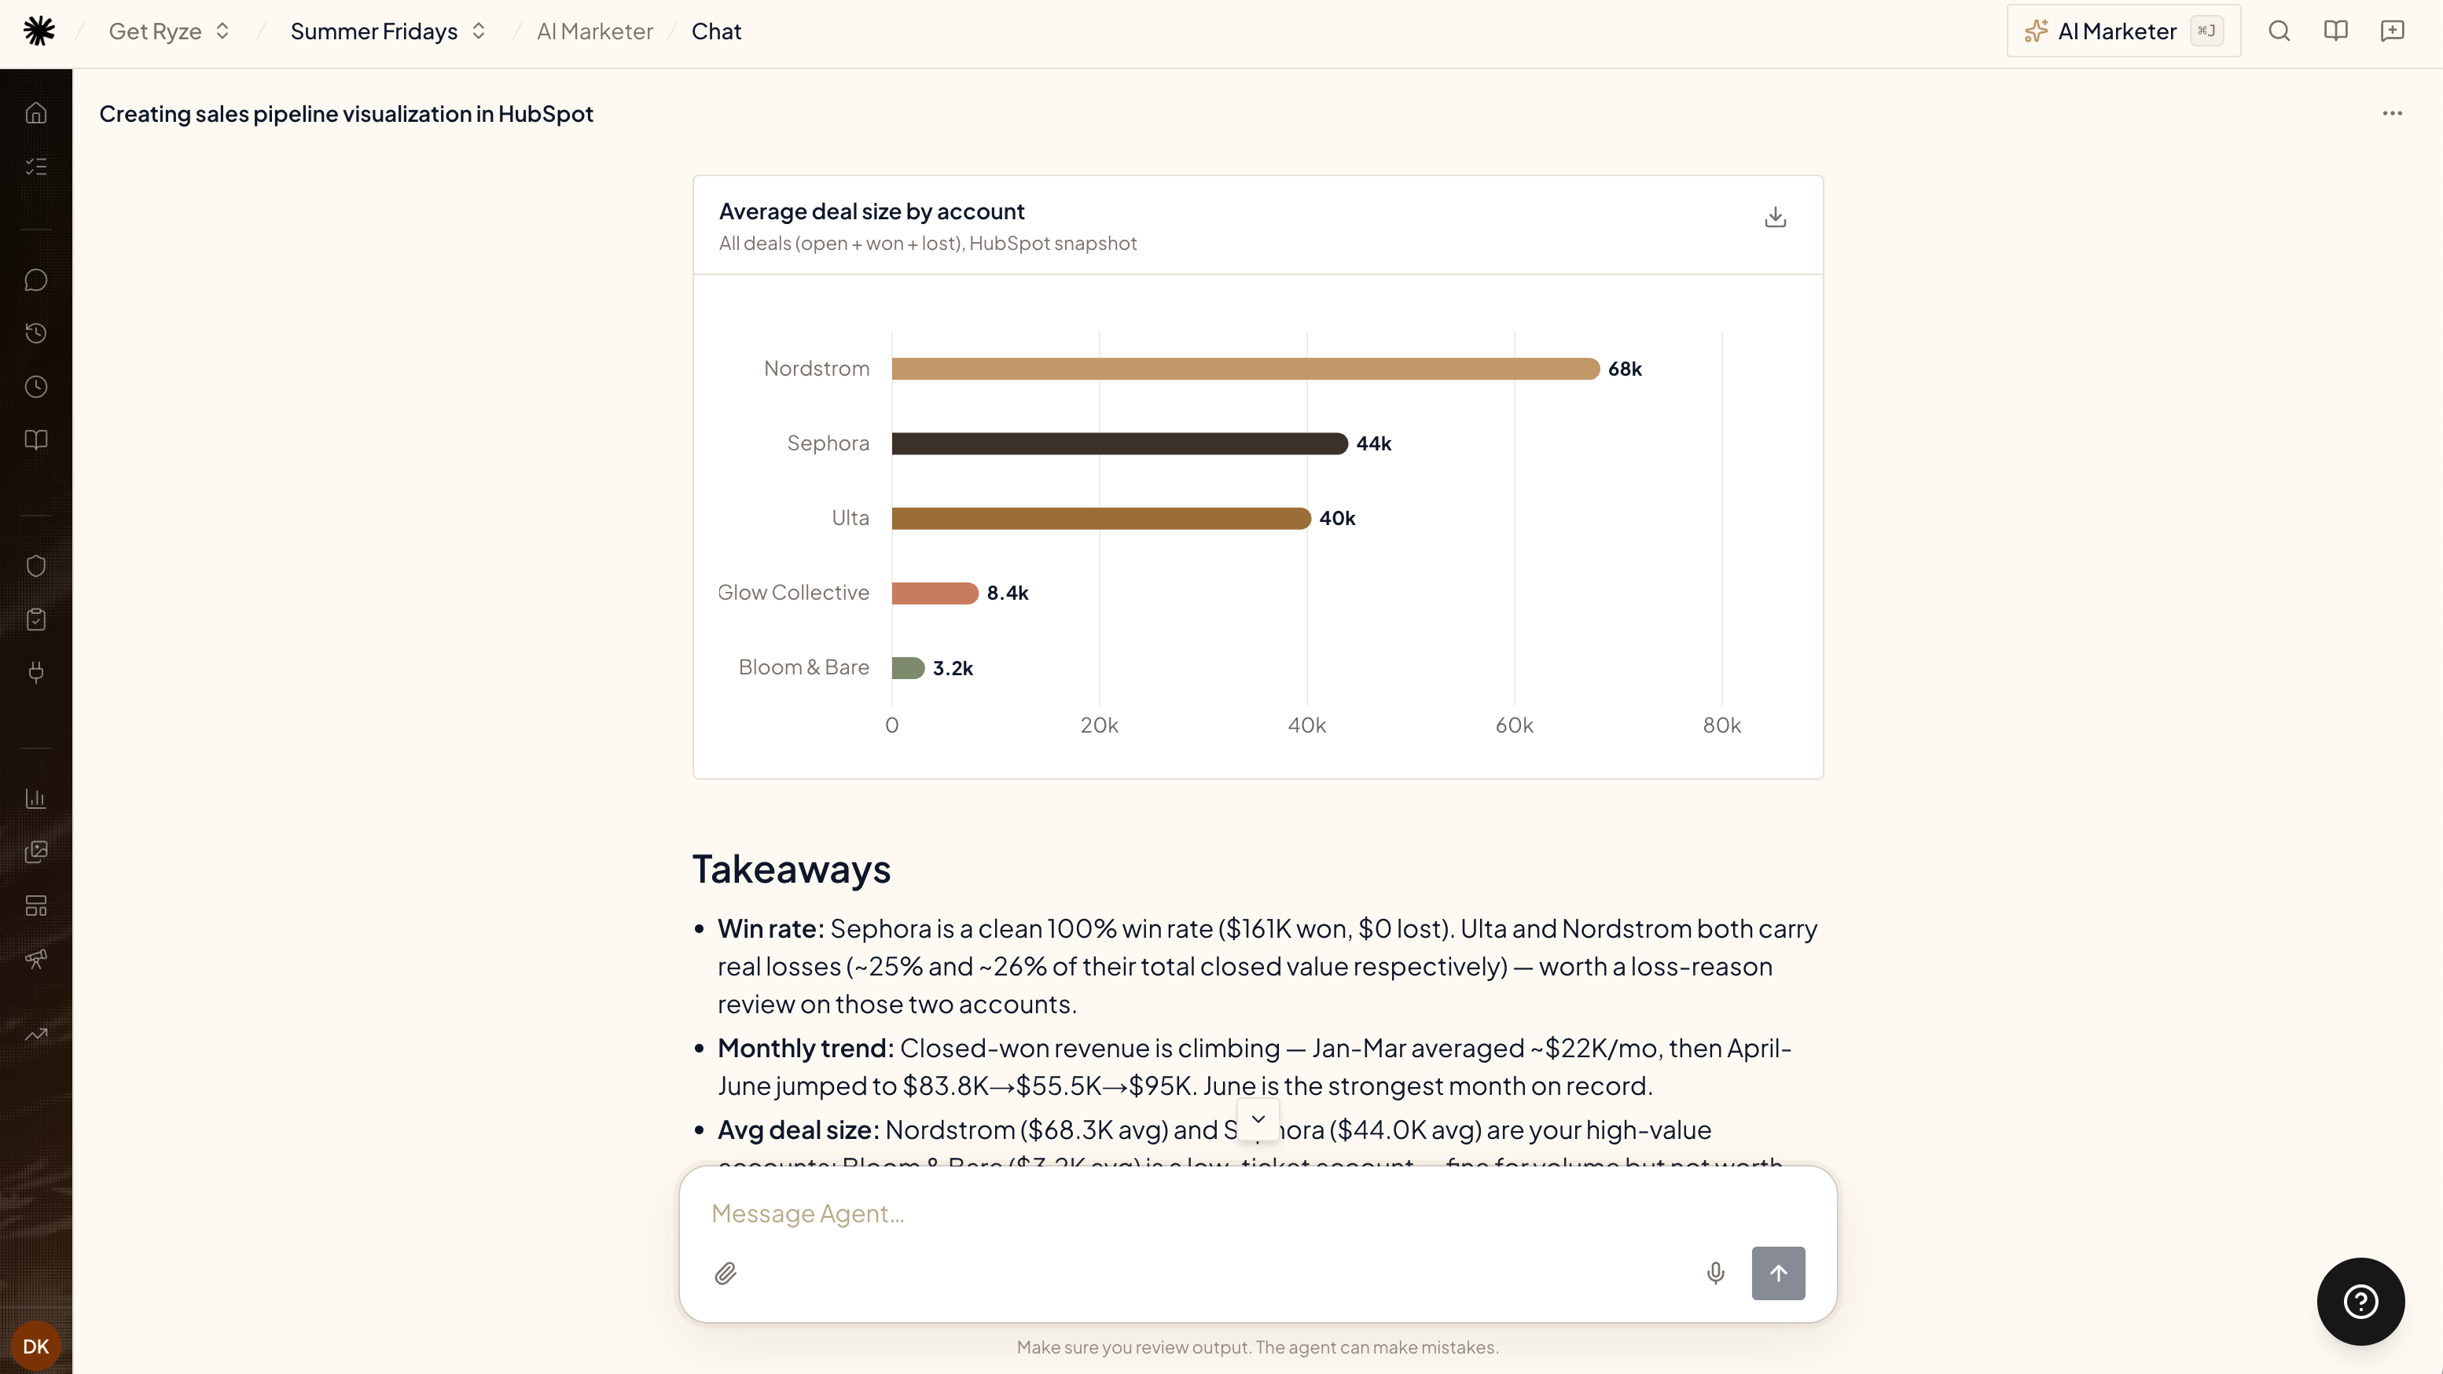
Task: Click the "68k" value label
Action: tap(1625, 369)
